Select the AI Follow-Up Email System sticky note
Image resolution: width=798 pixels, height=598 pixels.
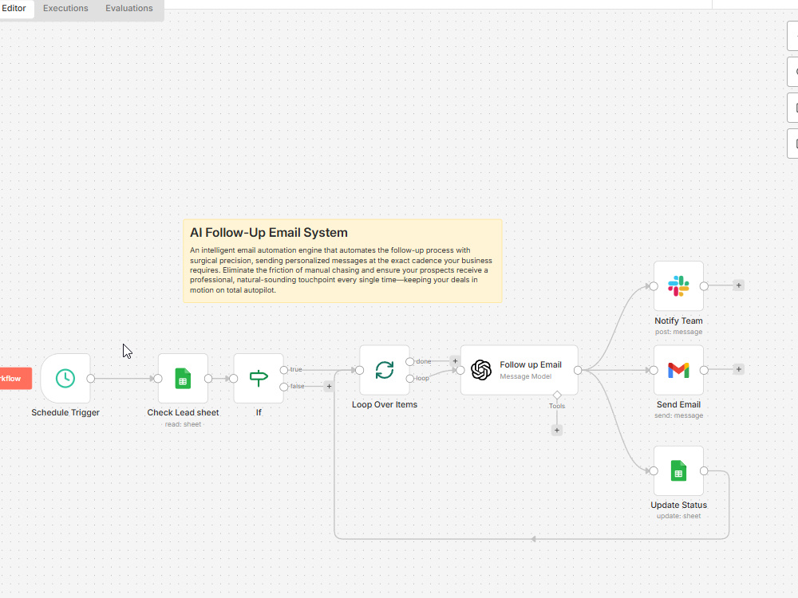[x=342, y=261]
